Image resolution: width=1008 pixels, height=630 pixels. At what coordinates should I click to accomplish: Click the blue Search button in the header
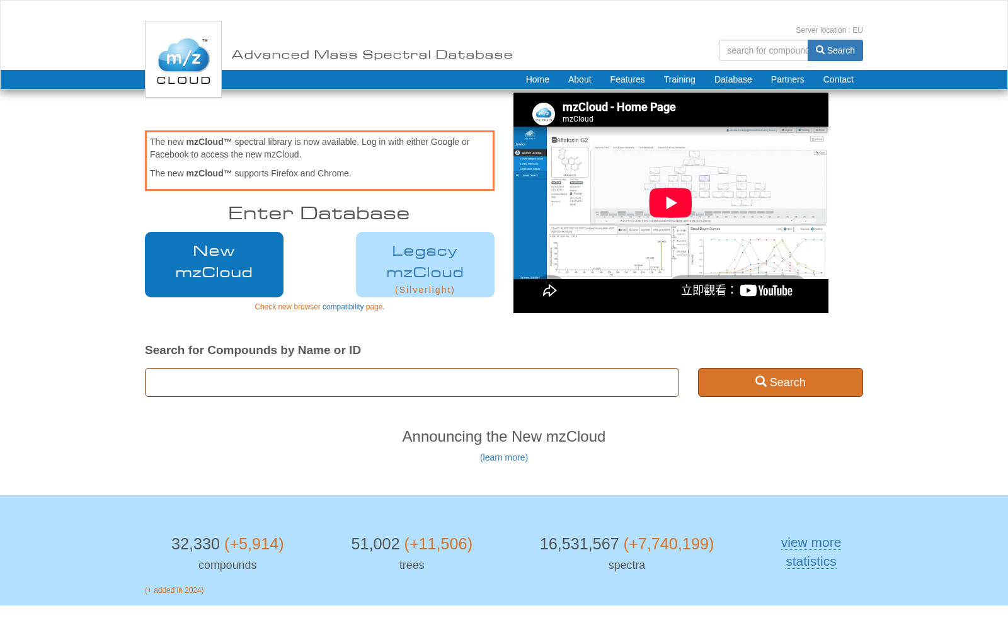(835, 50)
